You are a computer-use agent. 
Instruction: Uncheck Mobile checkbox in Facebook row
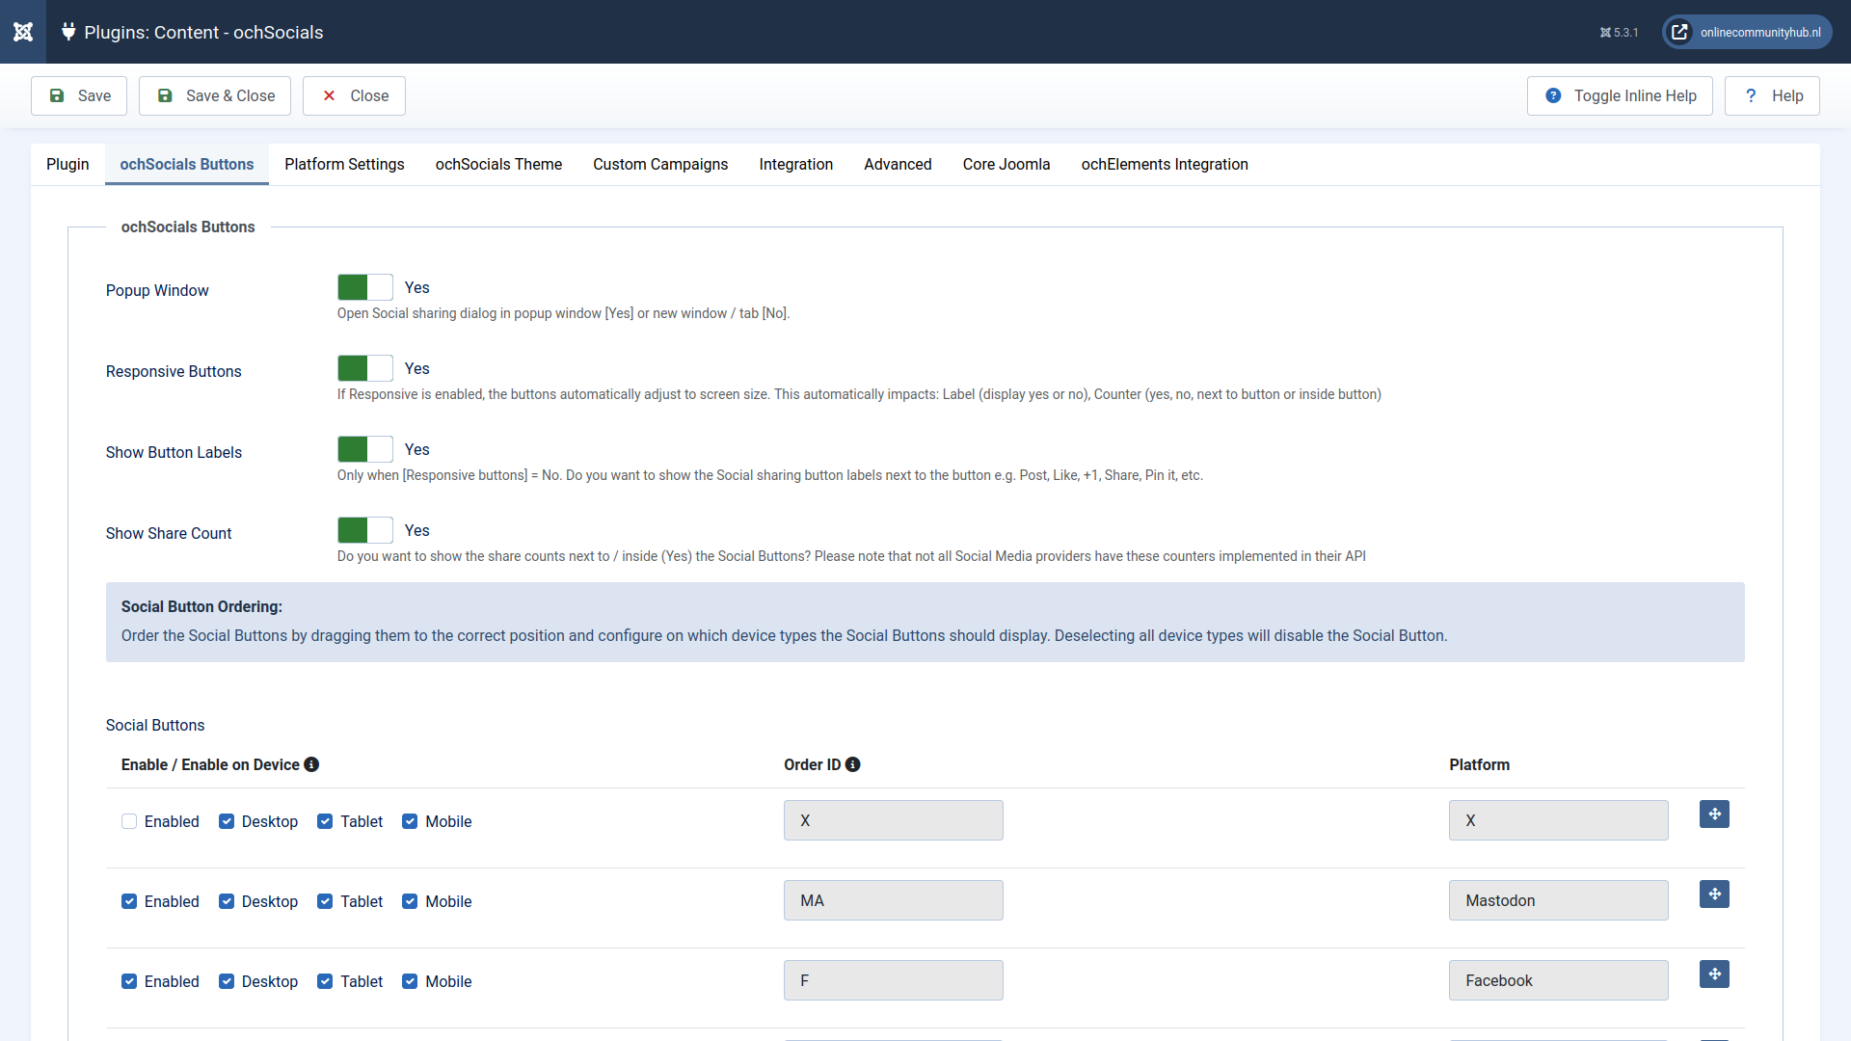(x=410, y=981)
